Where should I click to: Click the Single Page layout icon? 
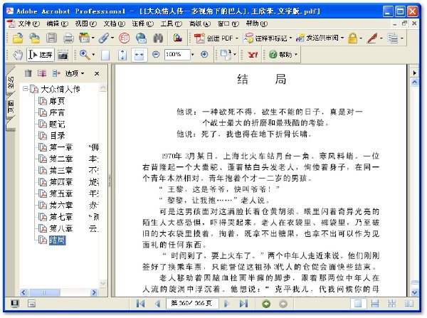click(x=358, y=303)
